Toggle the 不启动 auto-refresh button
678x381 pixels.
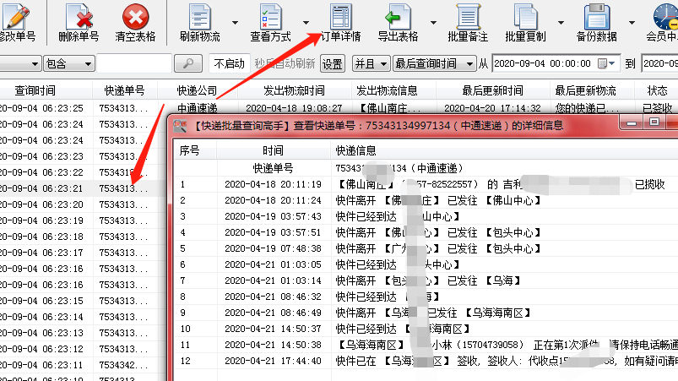point(229,63)
